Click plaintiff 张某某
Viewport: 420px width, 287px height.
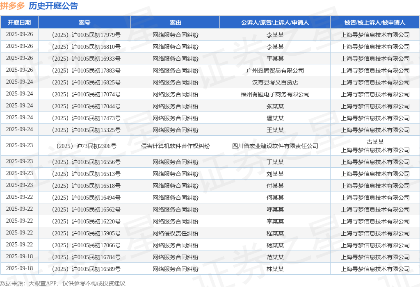coord(275,106)
